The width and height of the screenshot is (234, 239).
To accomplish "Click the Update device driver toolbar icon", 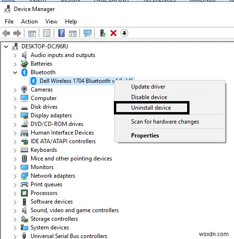I will coord(103,33).
